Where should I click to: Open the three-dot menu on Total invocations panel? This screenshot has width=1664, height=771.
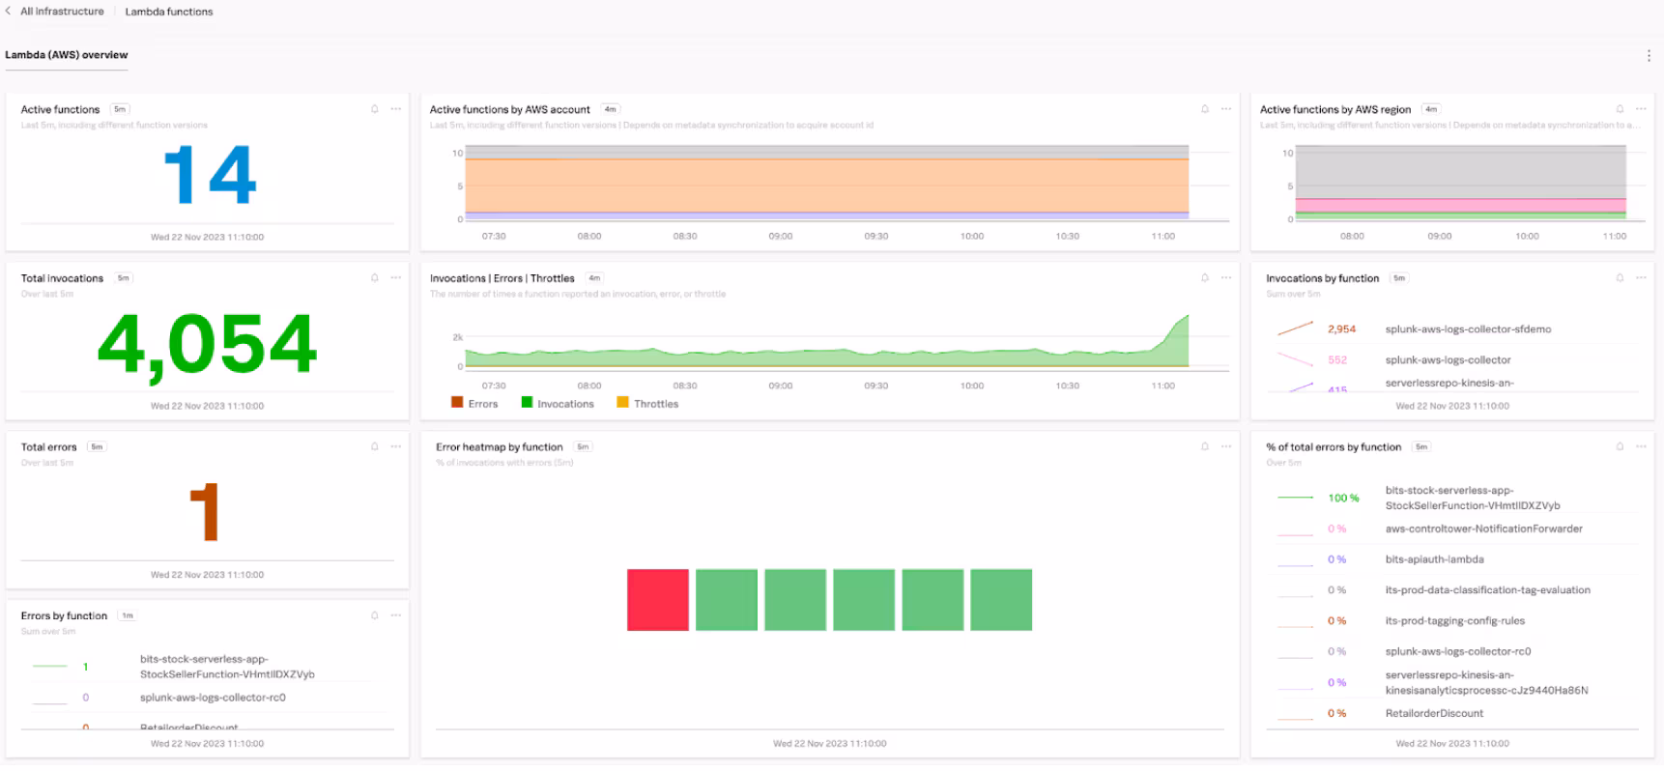396,278
